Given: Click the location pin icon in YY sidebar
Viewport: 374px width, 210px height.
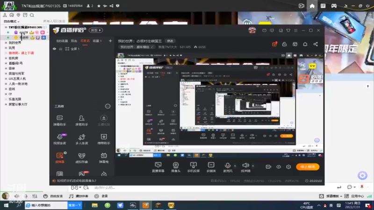Looking at the screenshot, I should pos(18,15).
